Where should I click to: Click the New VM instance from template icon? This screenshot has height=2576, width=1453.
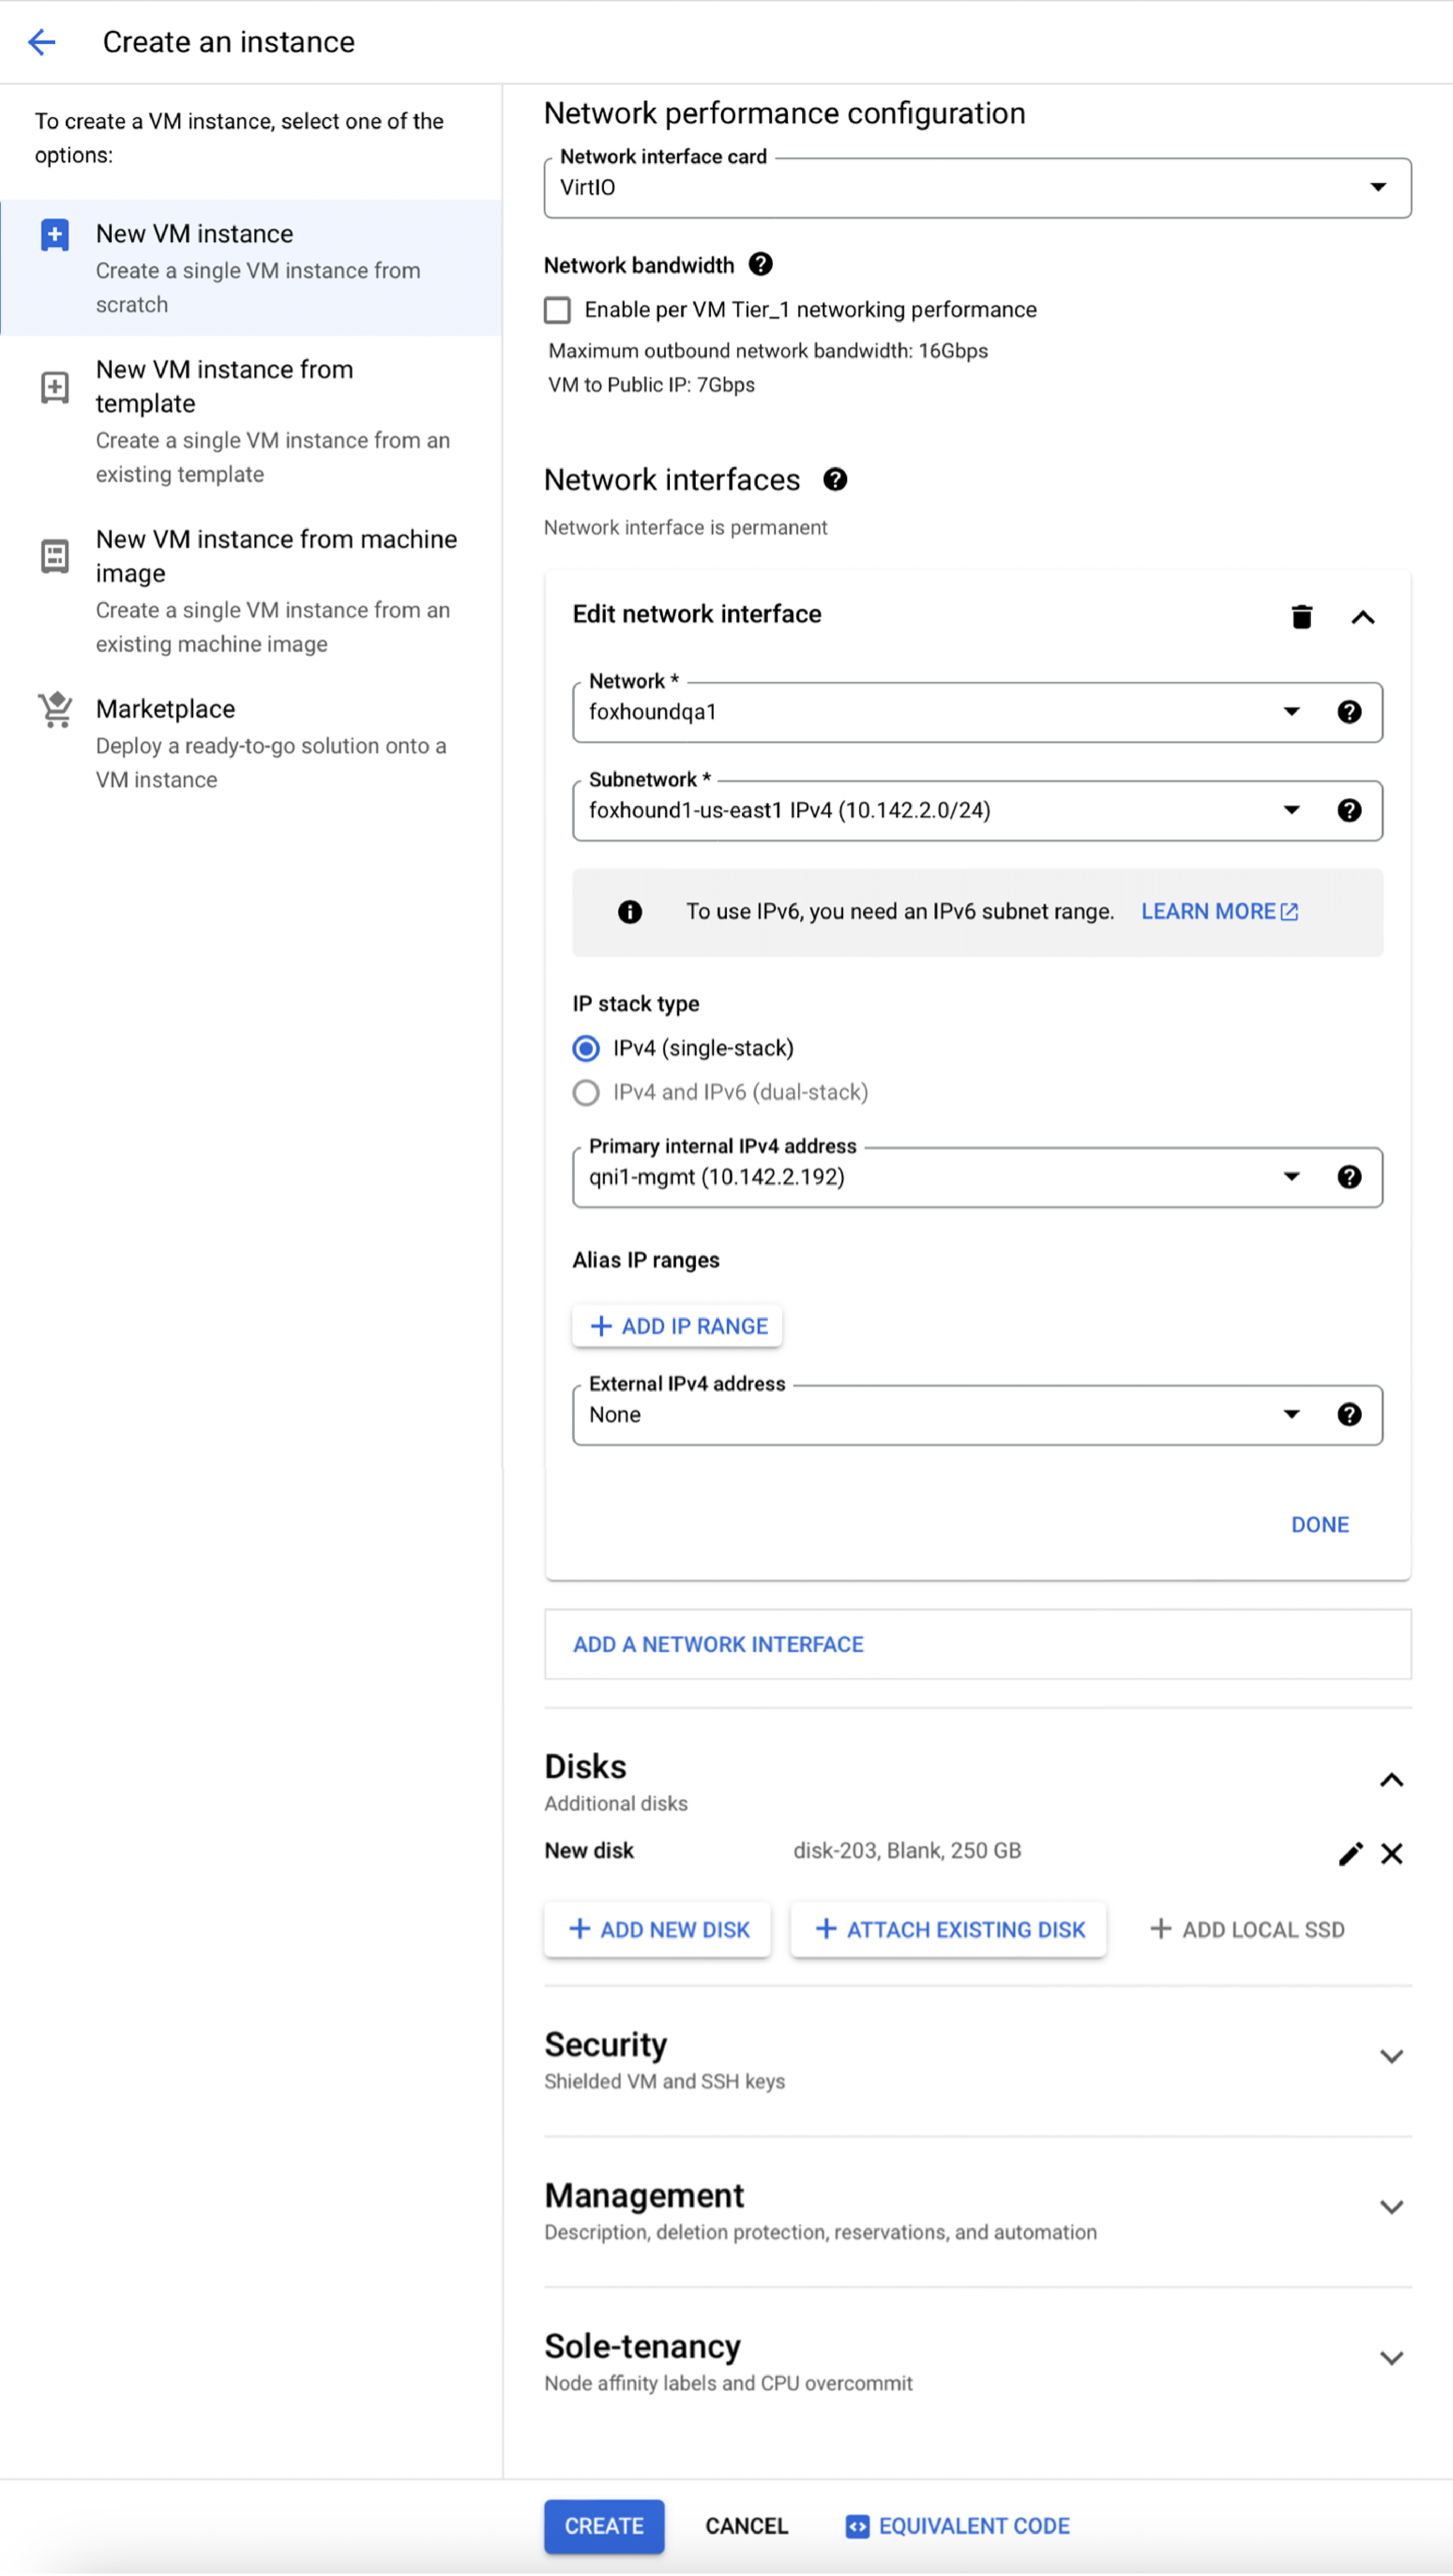55,387
